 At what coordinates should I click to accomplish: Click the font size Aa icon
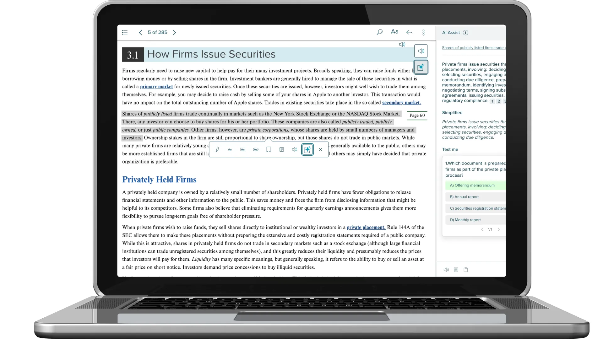click(394, 32)
